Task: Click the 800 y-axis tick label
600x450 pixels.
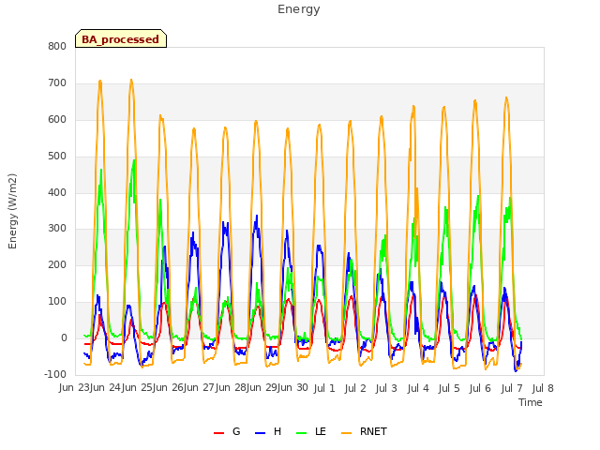Action: [57, 47]
